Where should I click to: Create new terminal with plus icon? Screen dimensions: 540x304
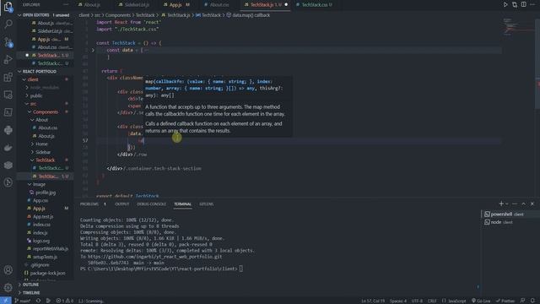pos(501,204)
